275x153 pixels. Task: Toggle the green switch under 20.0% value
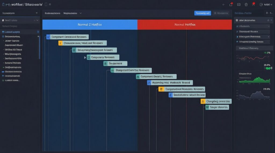pos(268,68)
